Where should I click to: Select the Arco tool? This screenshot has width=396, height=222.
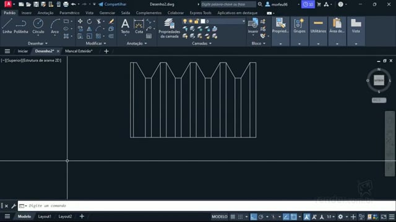point(55,26)
